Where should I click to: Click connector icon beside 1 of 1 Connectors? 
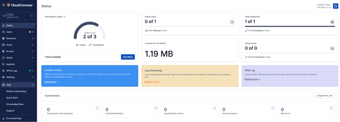pos(246,31)
